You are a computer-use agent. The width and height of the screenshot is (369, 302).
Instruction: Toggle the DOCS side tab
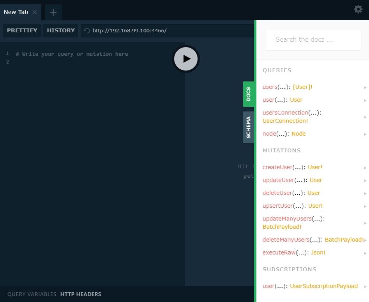249,94
